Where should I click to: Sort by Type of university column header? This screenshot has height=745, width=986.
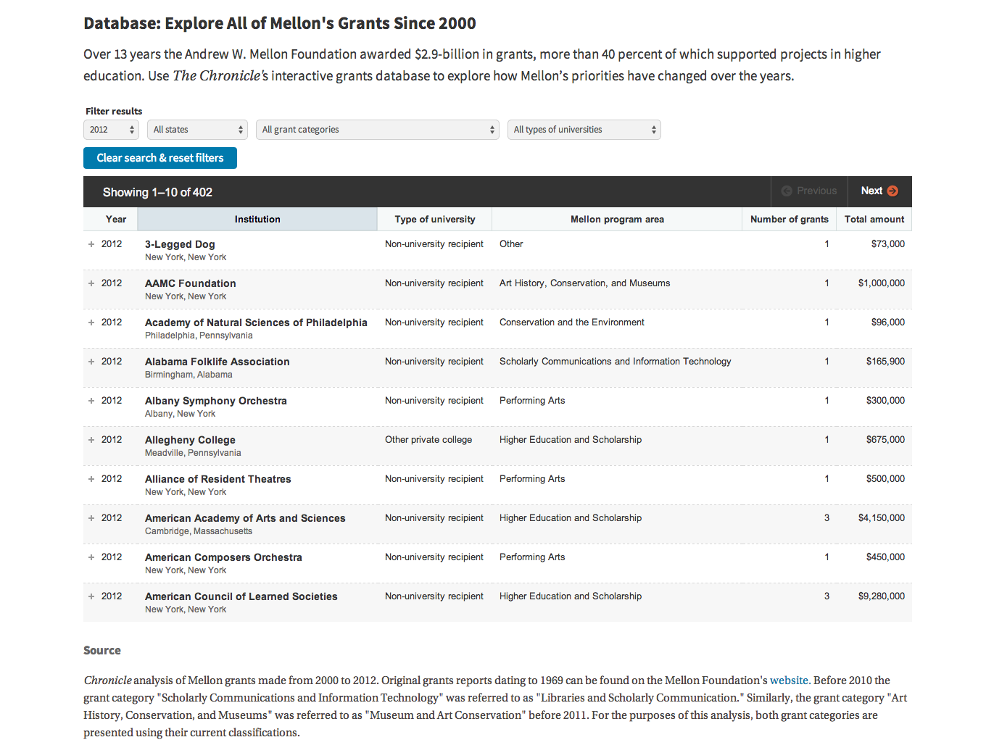coord(435,219)
